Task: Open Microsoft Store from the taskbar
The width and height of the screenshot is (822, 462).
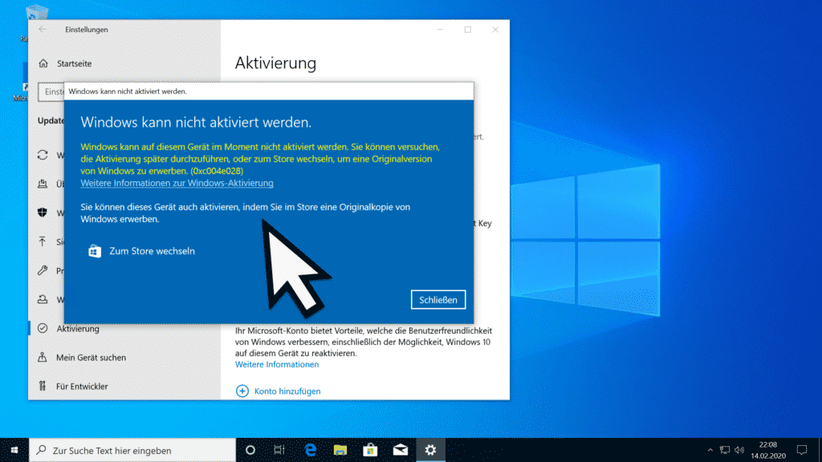Action: pyautogui.click(x=370, y=450)
